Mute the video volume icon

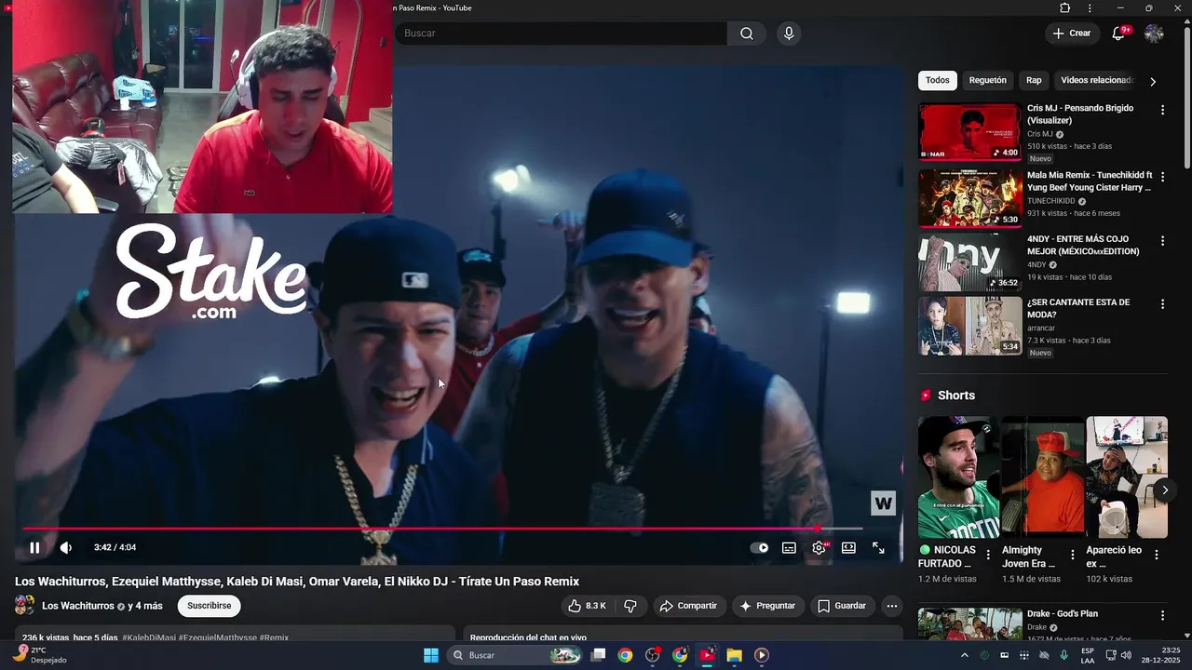point(66,547)
